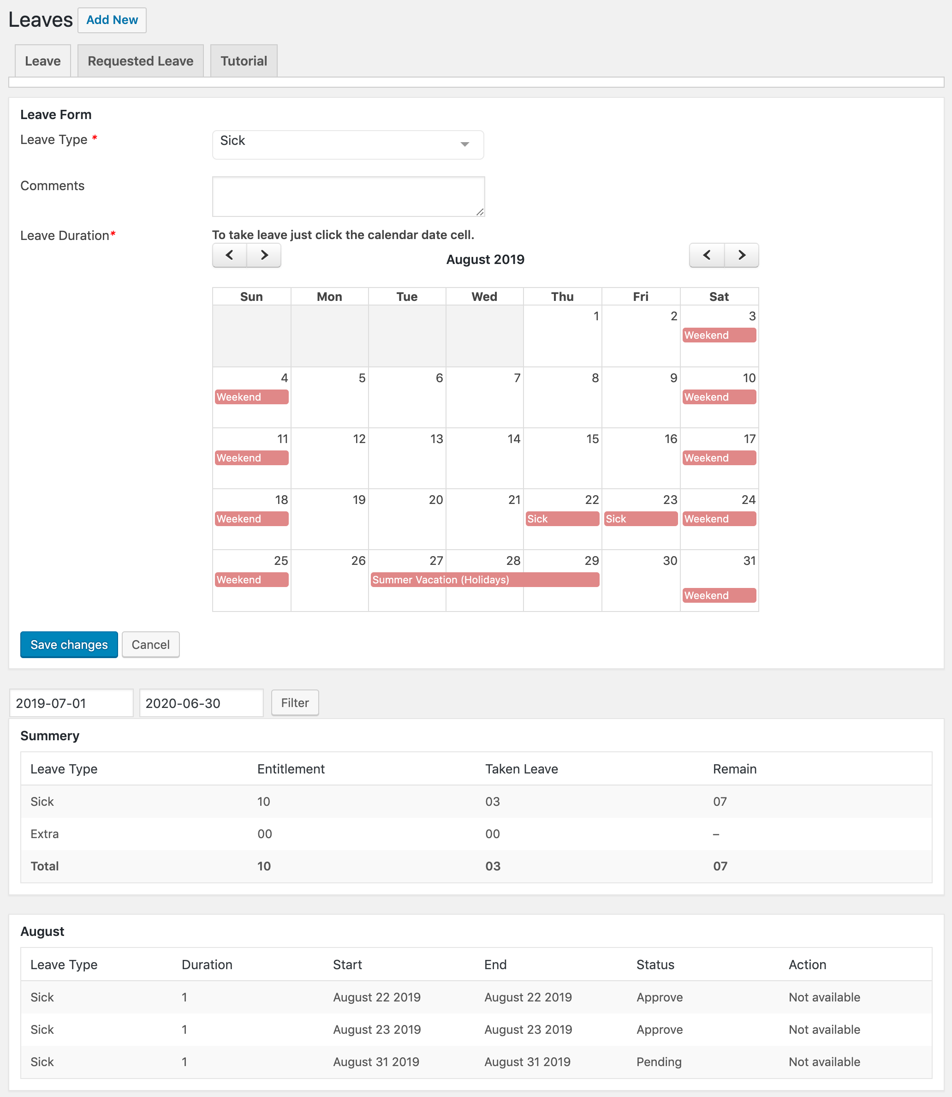Select August 30 calendar date cell
The height and width of the screenshot is (1097, 952).
(x=641, y=585)
